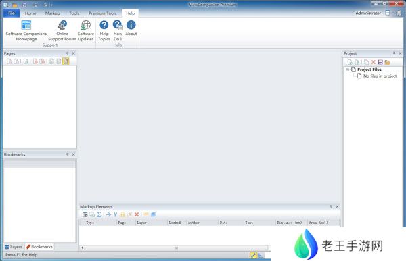The image size is (406, 261).
Task: Sort by the Area column header
Action: click(323, 223)
